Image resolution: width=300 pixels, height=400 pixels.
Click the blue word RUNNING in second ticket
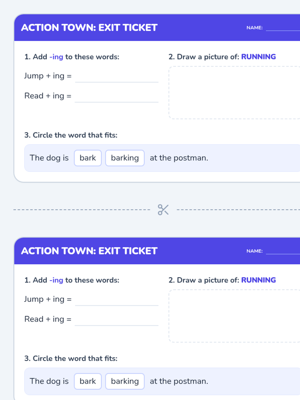point(258,280)
